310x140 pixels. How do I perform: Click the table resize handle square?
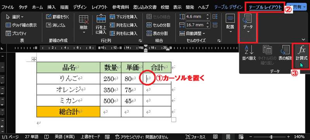(x=174, y=119)
